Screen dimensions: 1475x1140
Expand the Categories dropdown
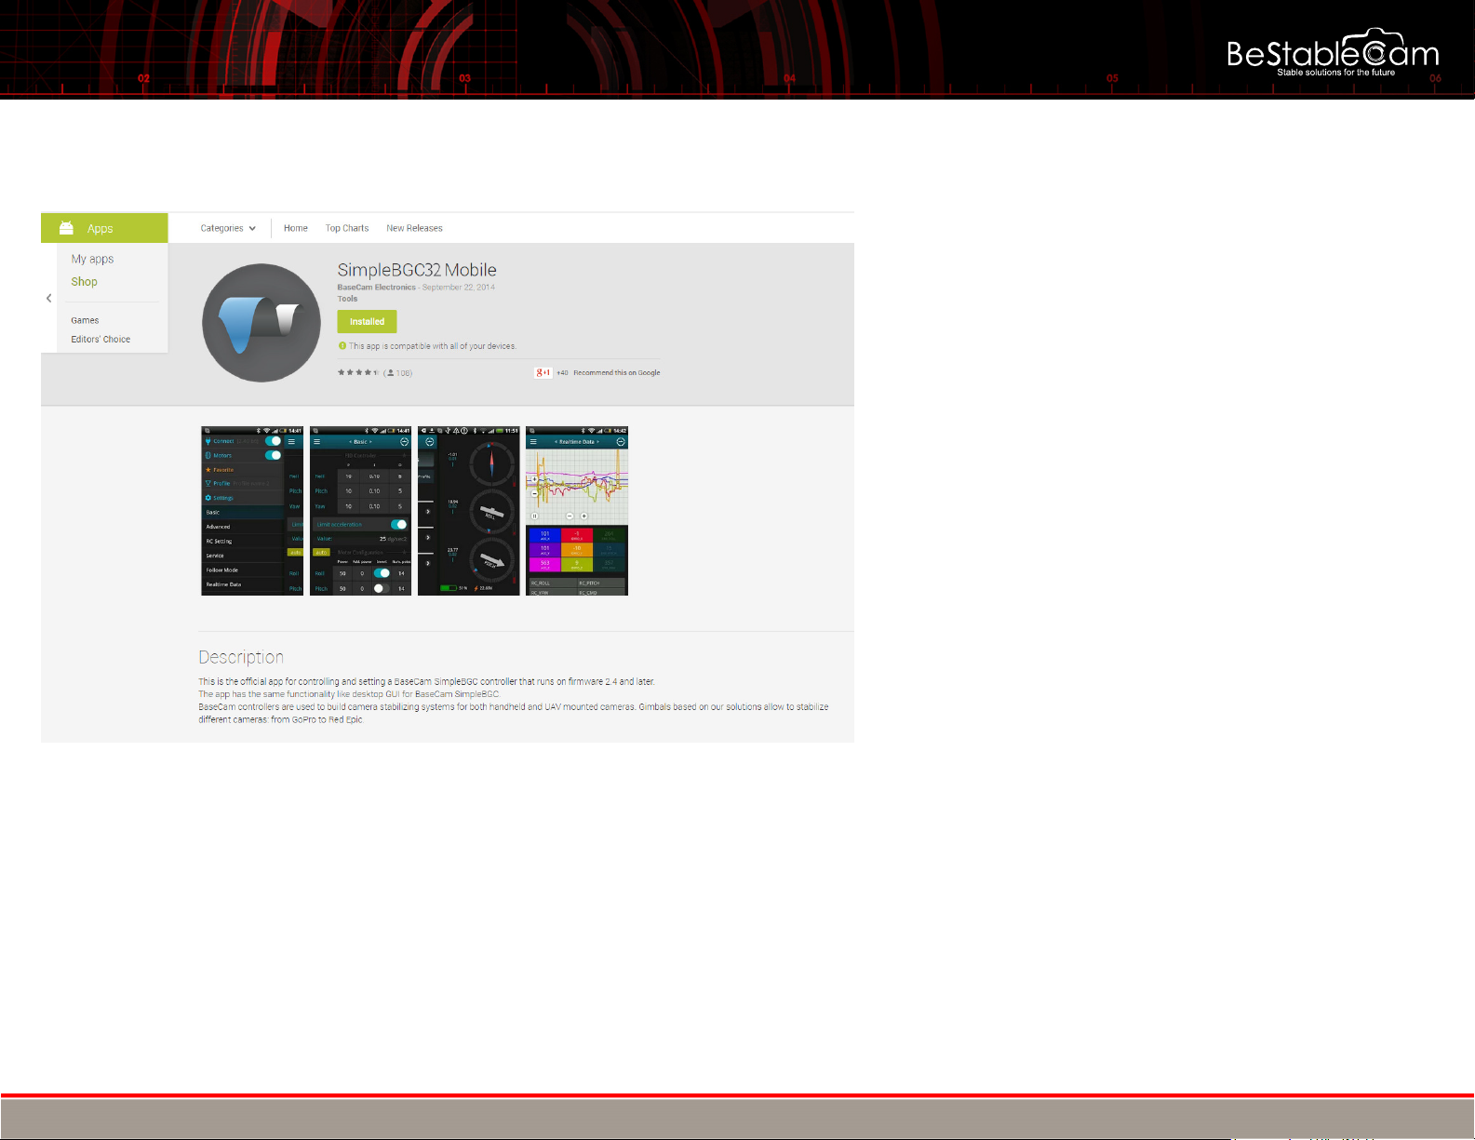(228, 228)
